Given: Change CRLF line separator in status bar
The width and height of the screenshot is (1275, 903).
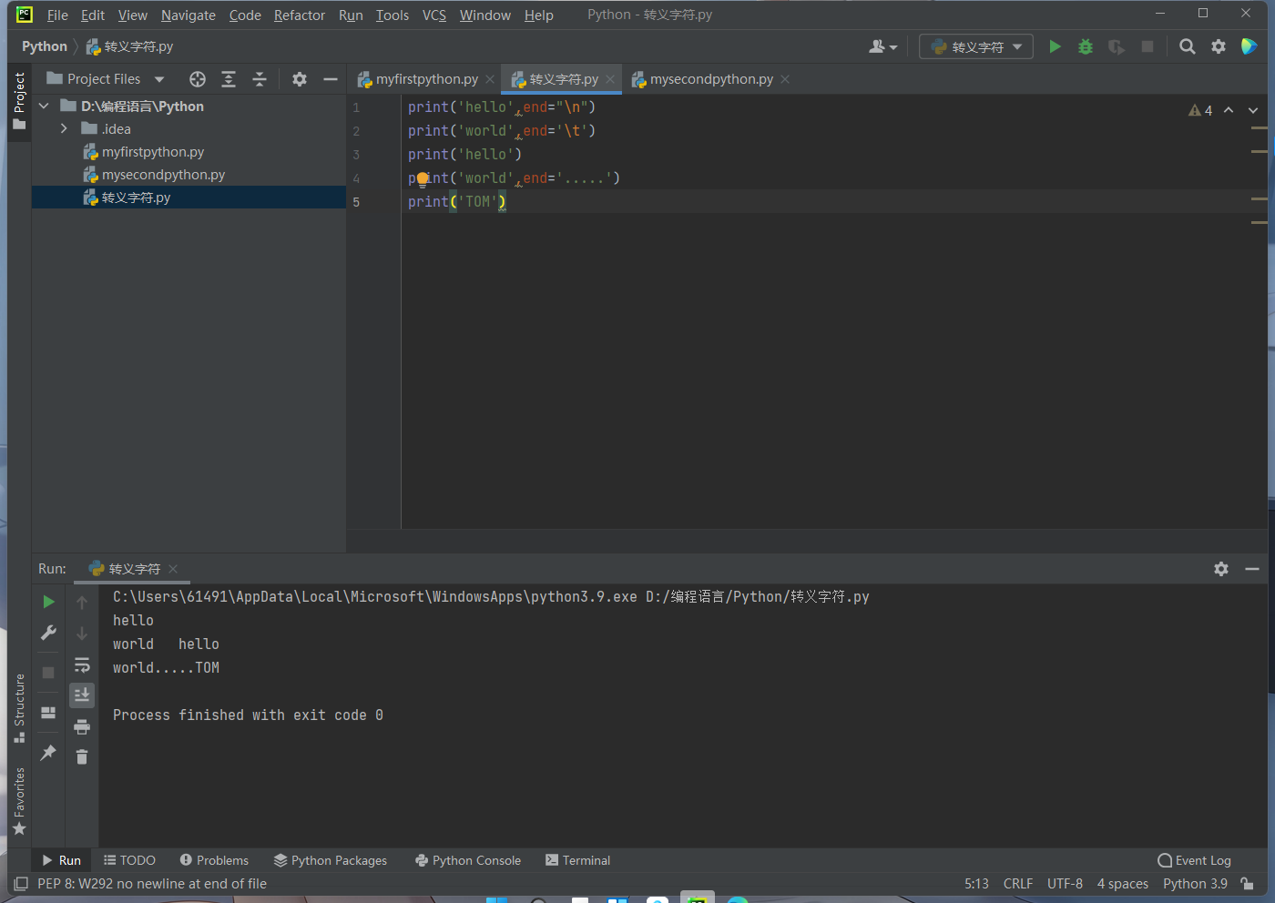Looking at the screenshot, I should pos(1018,884).
